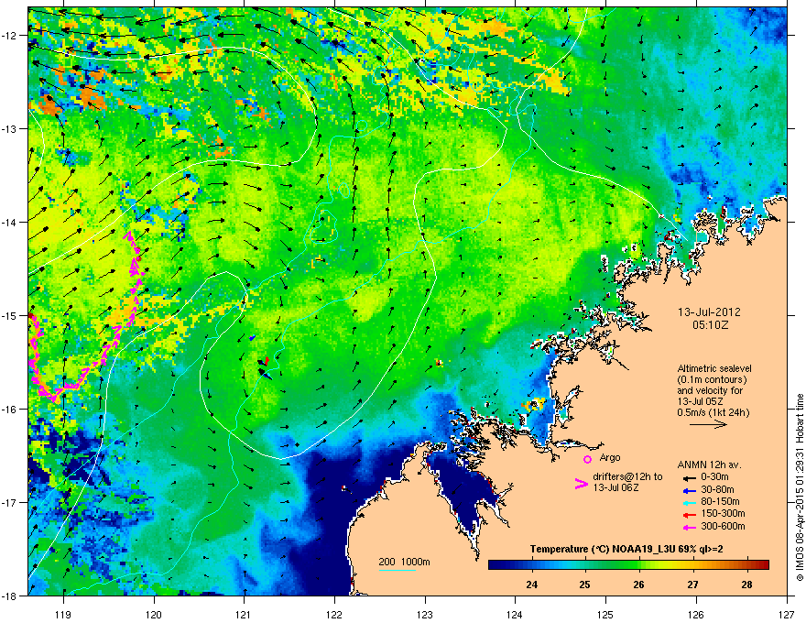Click the "13-Jul 06Z" drifters label

(615, 487)
